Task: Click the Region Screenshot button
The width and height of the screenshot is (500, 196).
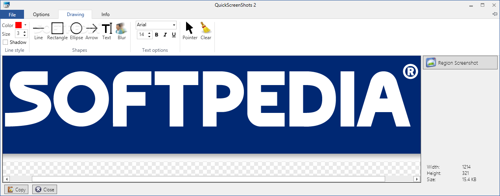Action: (x=460, y=63)
